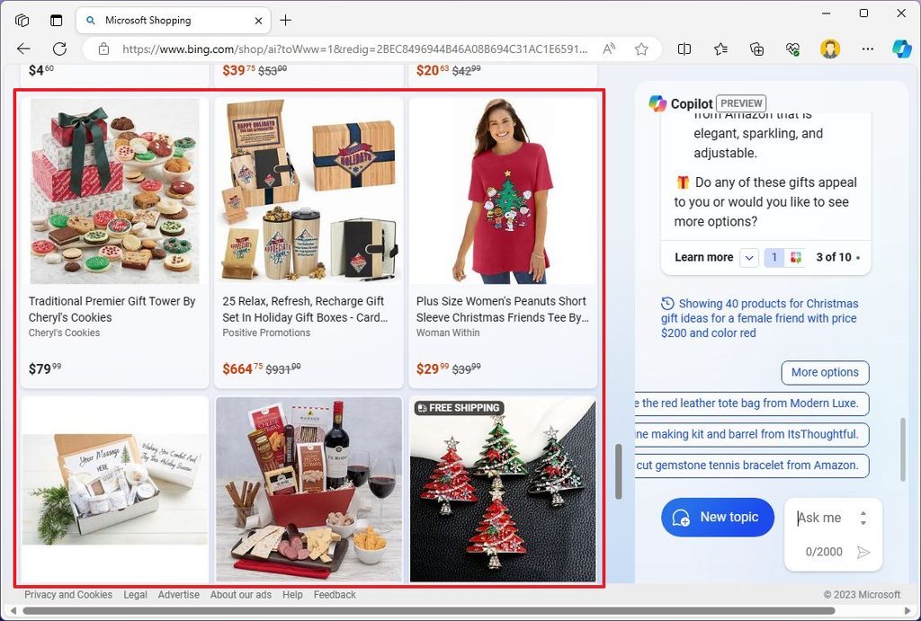Open the Settings and more ellipsis menu
This screenshot has height=621, width=921.
[x=866, y=49]
